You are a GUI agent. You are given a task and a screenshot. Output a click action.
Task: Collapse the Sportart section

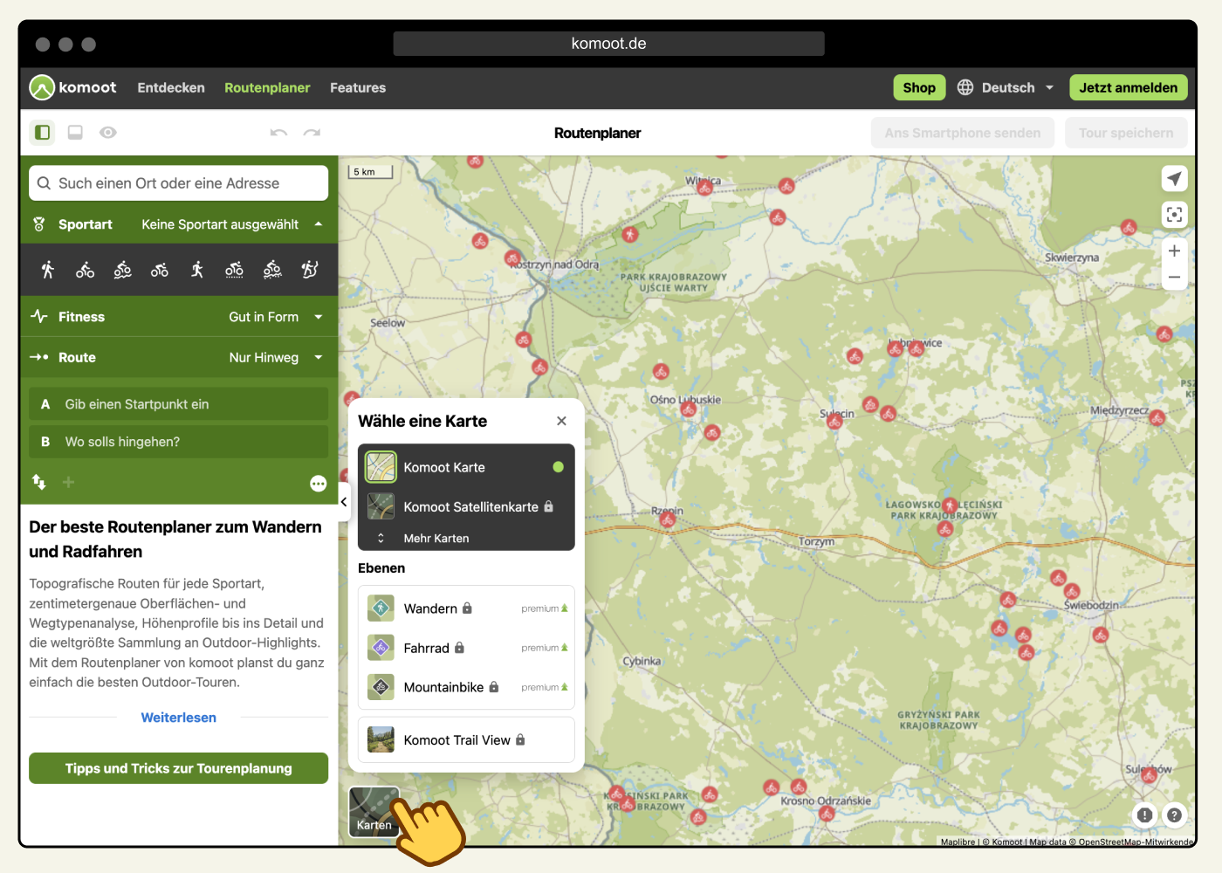point(319,224)
